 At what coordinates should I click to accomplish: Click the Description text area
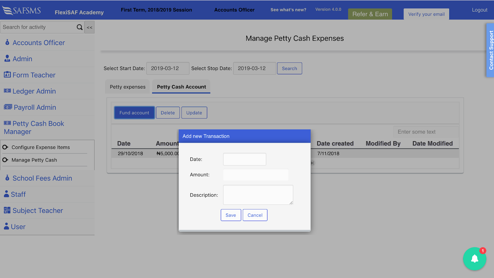(258, 195)
